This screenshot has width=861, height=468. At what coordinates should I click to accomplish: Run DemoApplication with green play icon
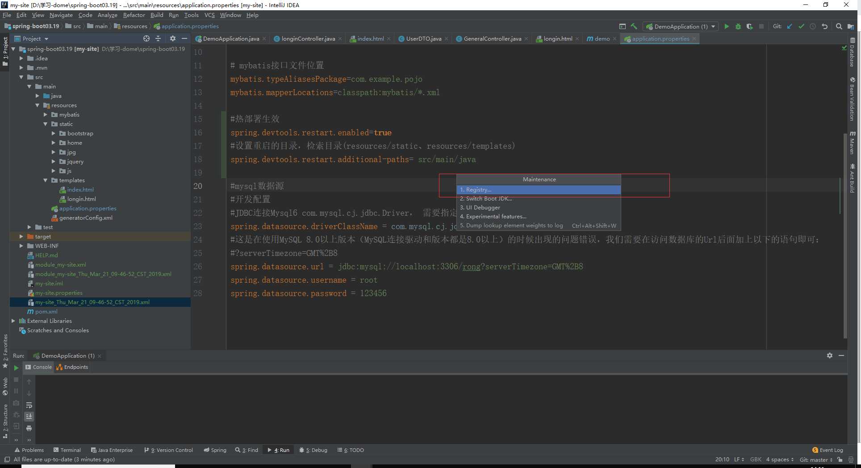727,26
